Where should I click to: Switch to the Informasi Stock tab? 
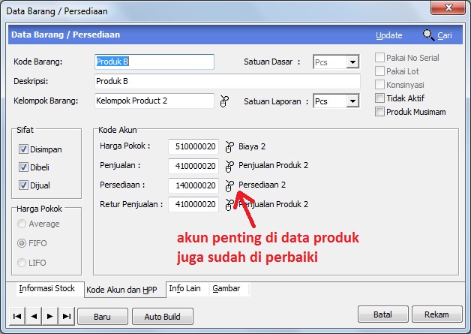pos(46,288)
